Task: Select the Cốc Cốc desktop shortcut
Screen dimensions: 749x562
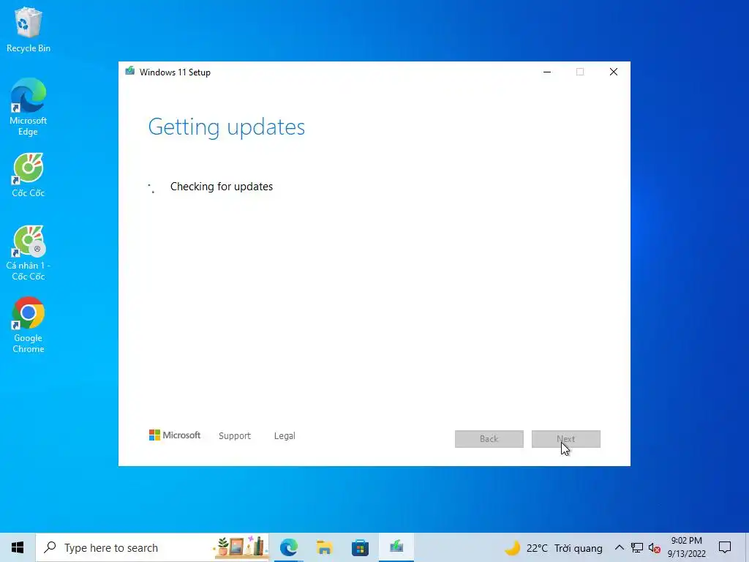Action: 29,175
